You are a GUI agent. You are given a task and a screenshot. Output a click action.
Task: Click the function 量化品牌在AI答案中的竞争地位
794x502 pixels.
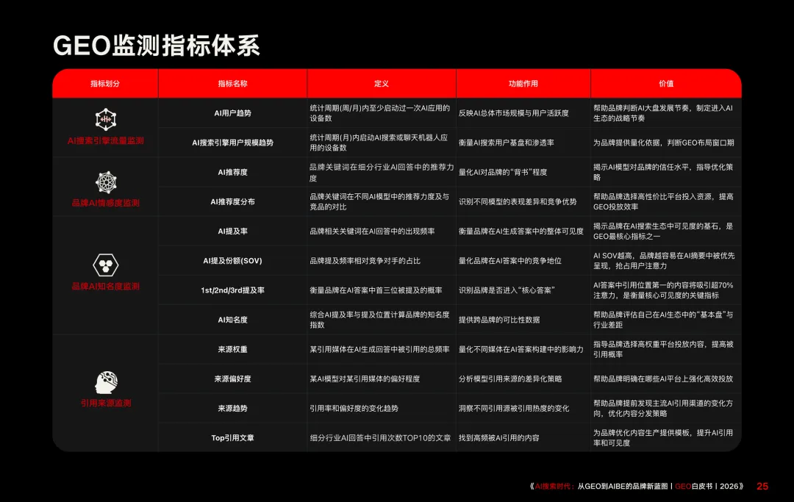[x=510, y=261]
